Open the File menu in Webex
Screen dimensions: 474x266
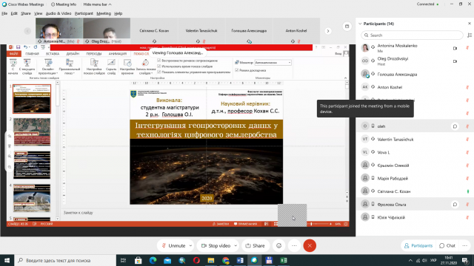point(4,13)
